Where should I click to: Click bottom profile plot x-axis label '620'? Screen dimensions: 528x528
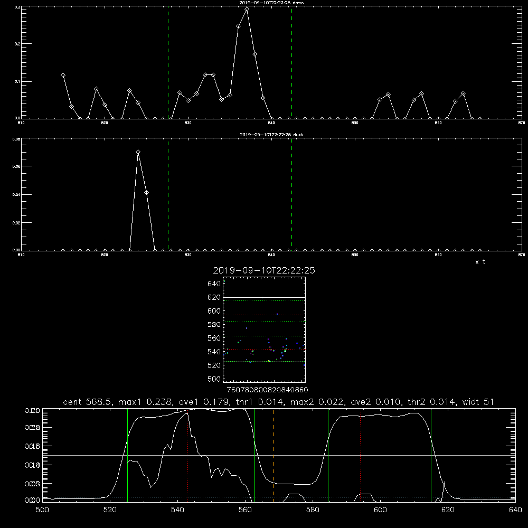448,510
